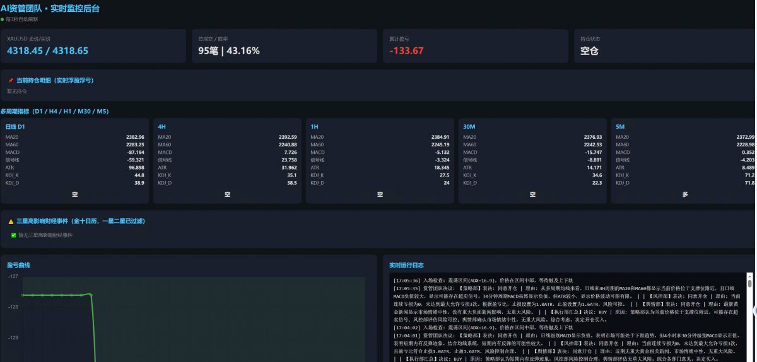Image resolution: width=757 pixels, height=362 pixels.
Task: Click MA60 value 2245.19 in 1H card
Action: 440,144
